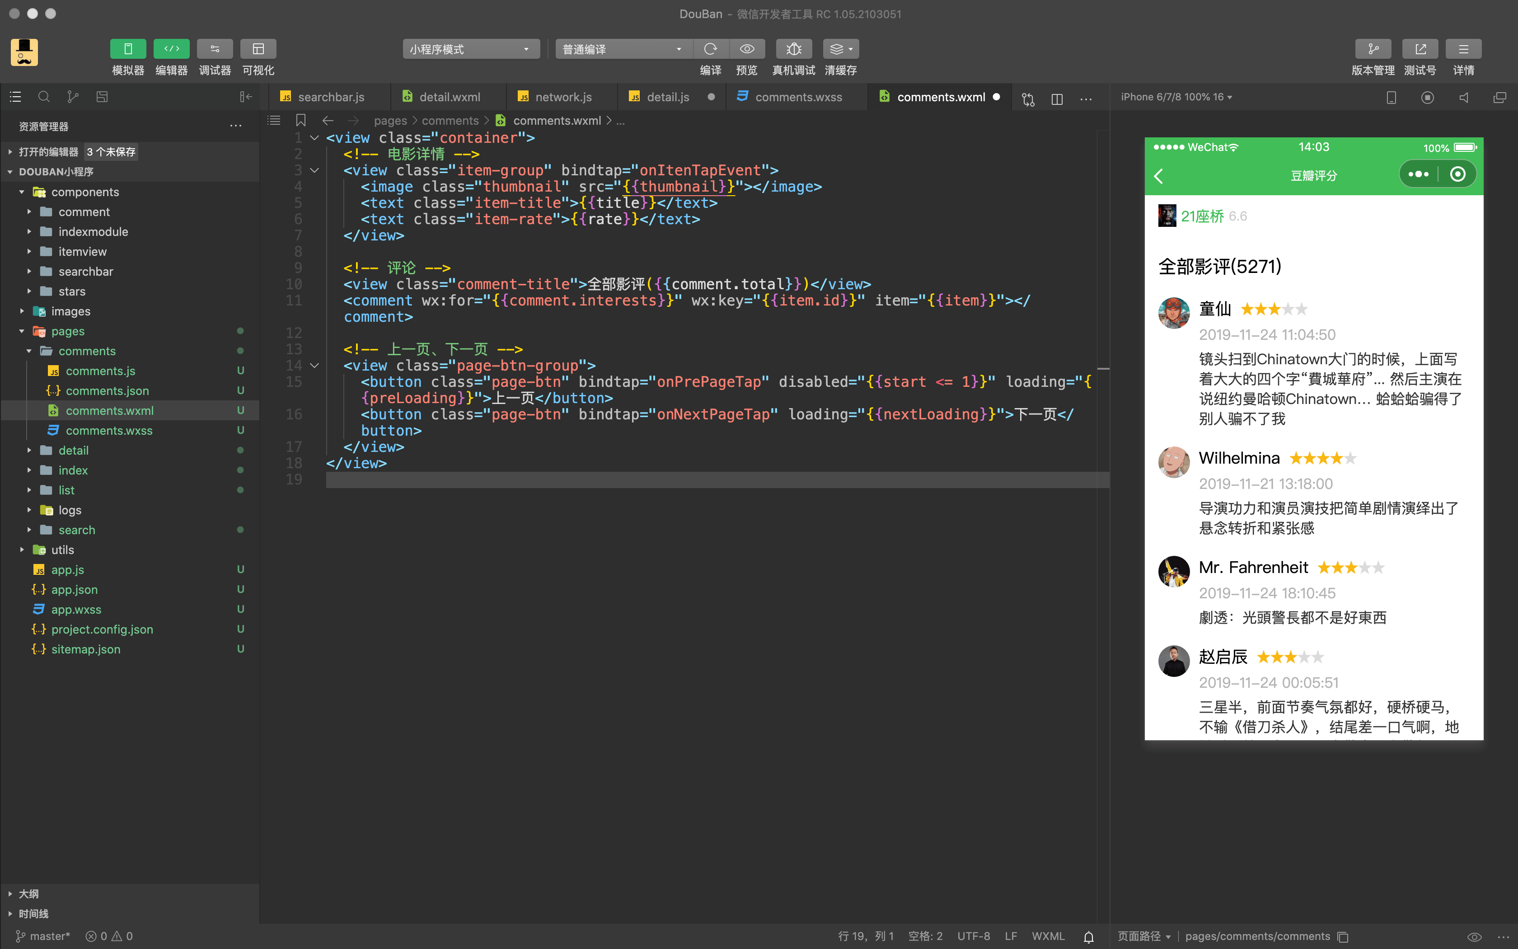The image size is (1518, 949).
Task: Click the compile refresh icon
Action: (x=711, y=49)
